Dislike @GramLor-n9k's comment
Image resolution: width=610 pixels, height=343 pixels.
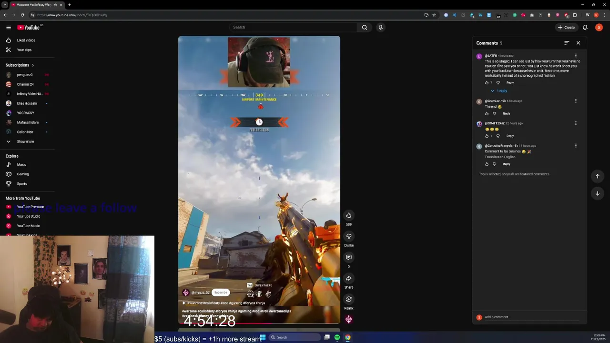[494, 113]
